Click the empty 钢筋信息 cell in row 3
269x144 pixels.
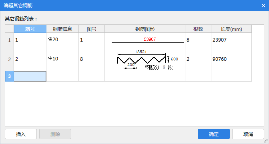tap(62, 76)
